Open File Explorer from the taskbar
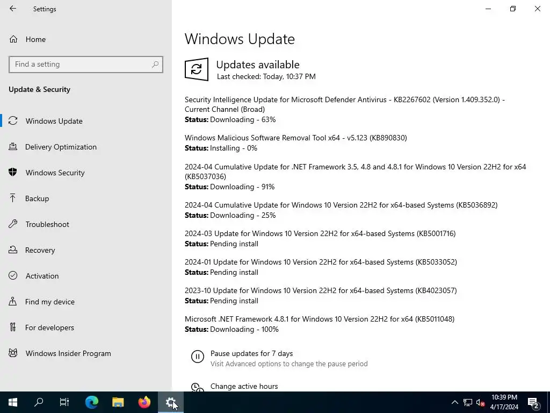550x413 pixels. [118, 402]
